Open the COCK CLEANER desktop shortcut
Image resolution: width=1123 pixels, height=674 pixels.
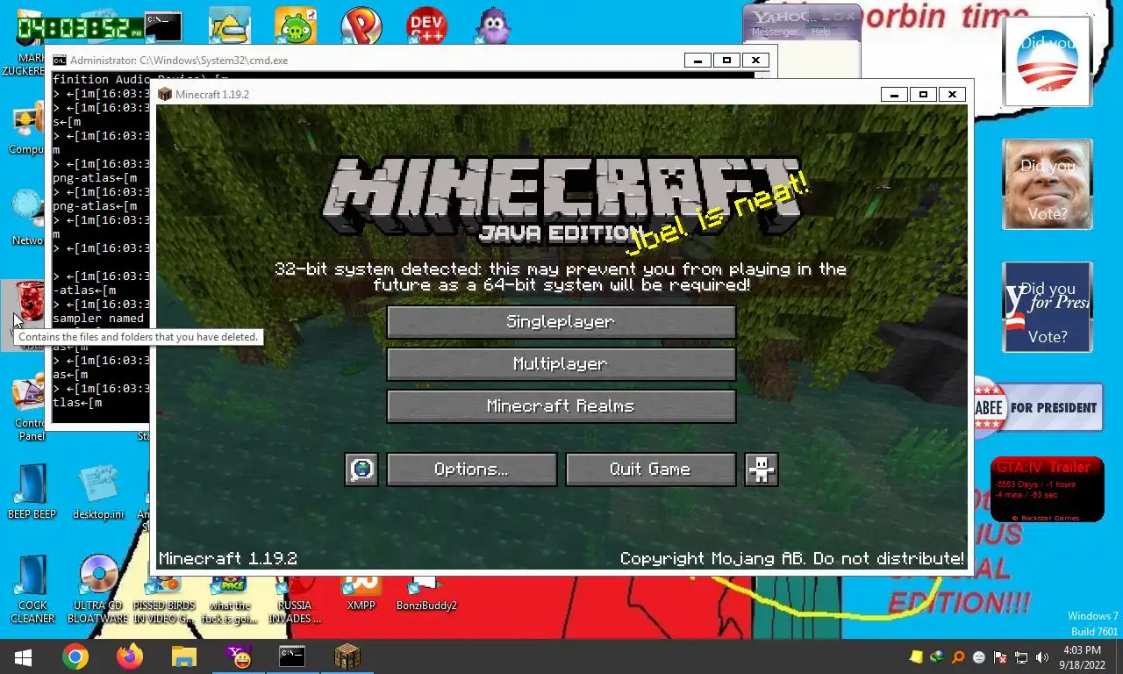tap(32, 588)
